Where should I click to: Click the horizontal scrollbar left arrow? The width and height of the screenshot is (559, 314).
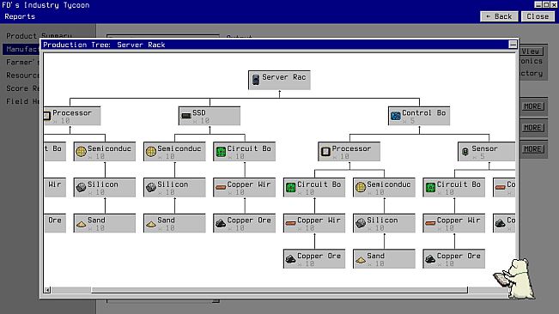47,290
